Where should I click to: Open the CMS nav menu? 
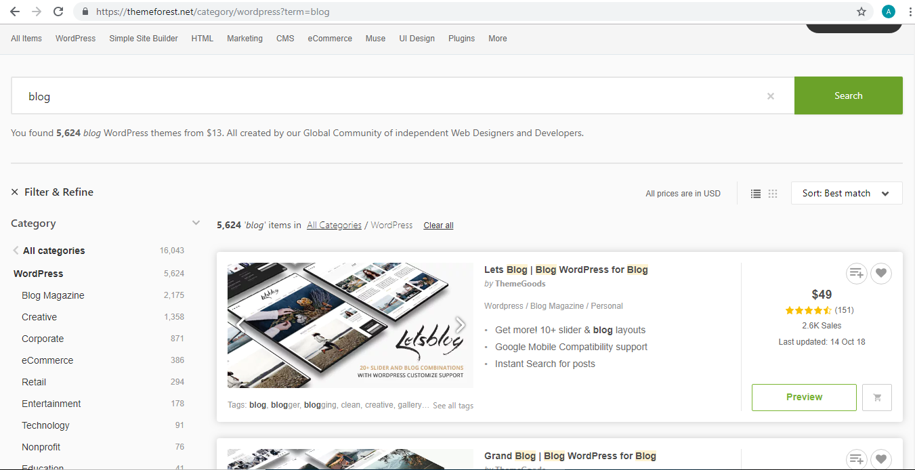(x=285, y=39)
